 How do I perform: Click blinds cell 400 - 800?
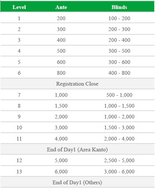click(x=119, y=73)
